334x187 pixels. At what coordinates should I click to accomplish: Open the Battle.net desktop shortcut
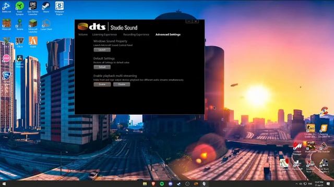coord(6,7)
